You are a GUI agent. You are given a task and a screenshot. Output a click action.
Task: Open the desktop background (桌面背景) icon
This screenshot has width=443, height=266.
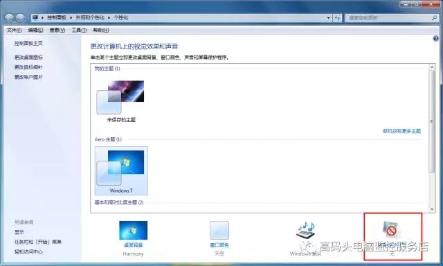click(133, 231)
